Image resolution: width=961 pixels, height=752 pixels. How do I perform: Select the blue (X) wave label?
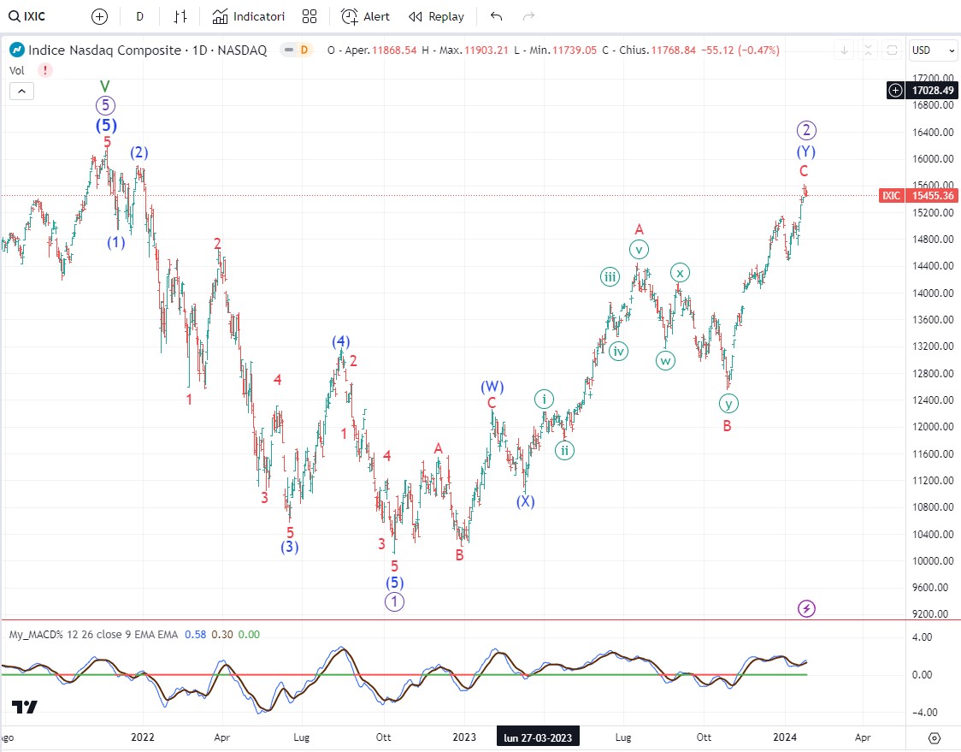click(x=525, y=501)
